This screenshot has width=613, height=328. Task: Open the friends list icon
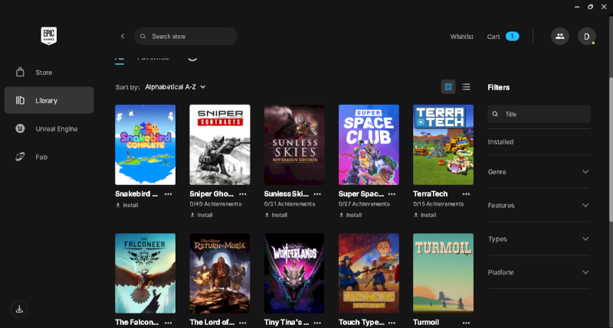560,36
